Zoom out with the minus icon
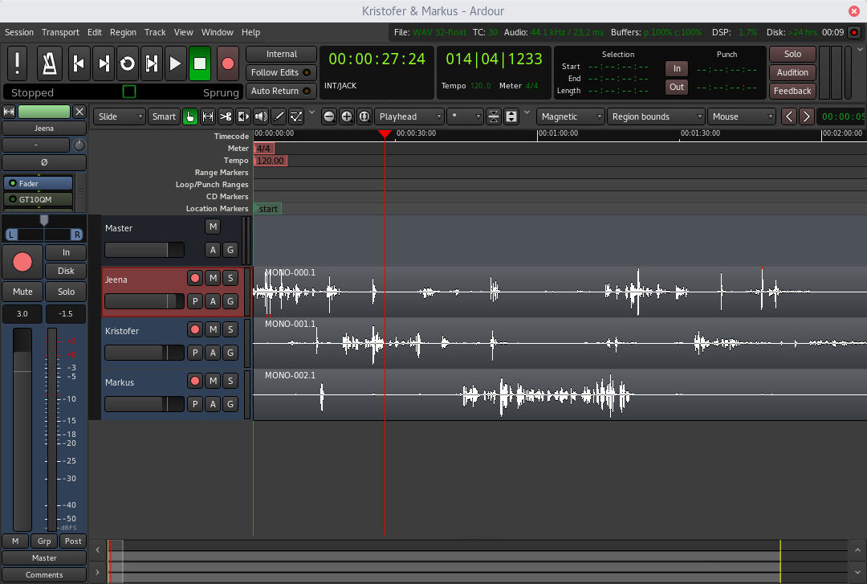867x584 pixels. (329, 116)
